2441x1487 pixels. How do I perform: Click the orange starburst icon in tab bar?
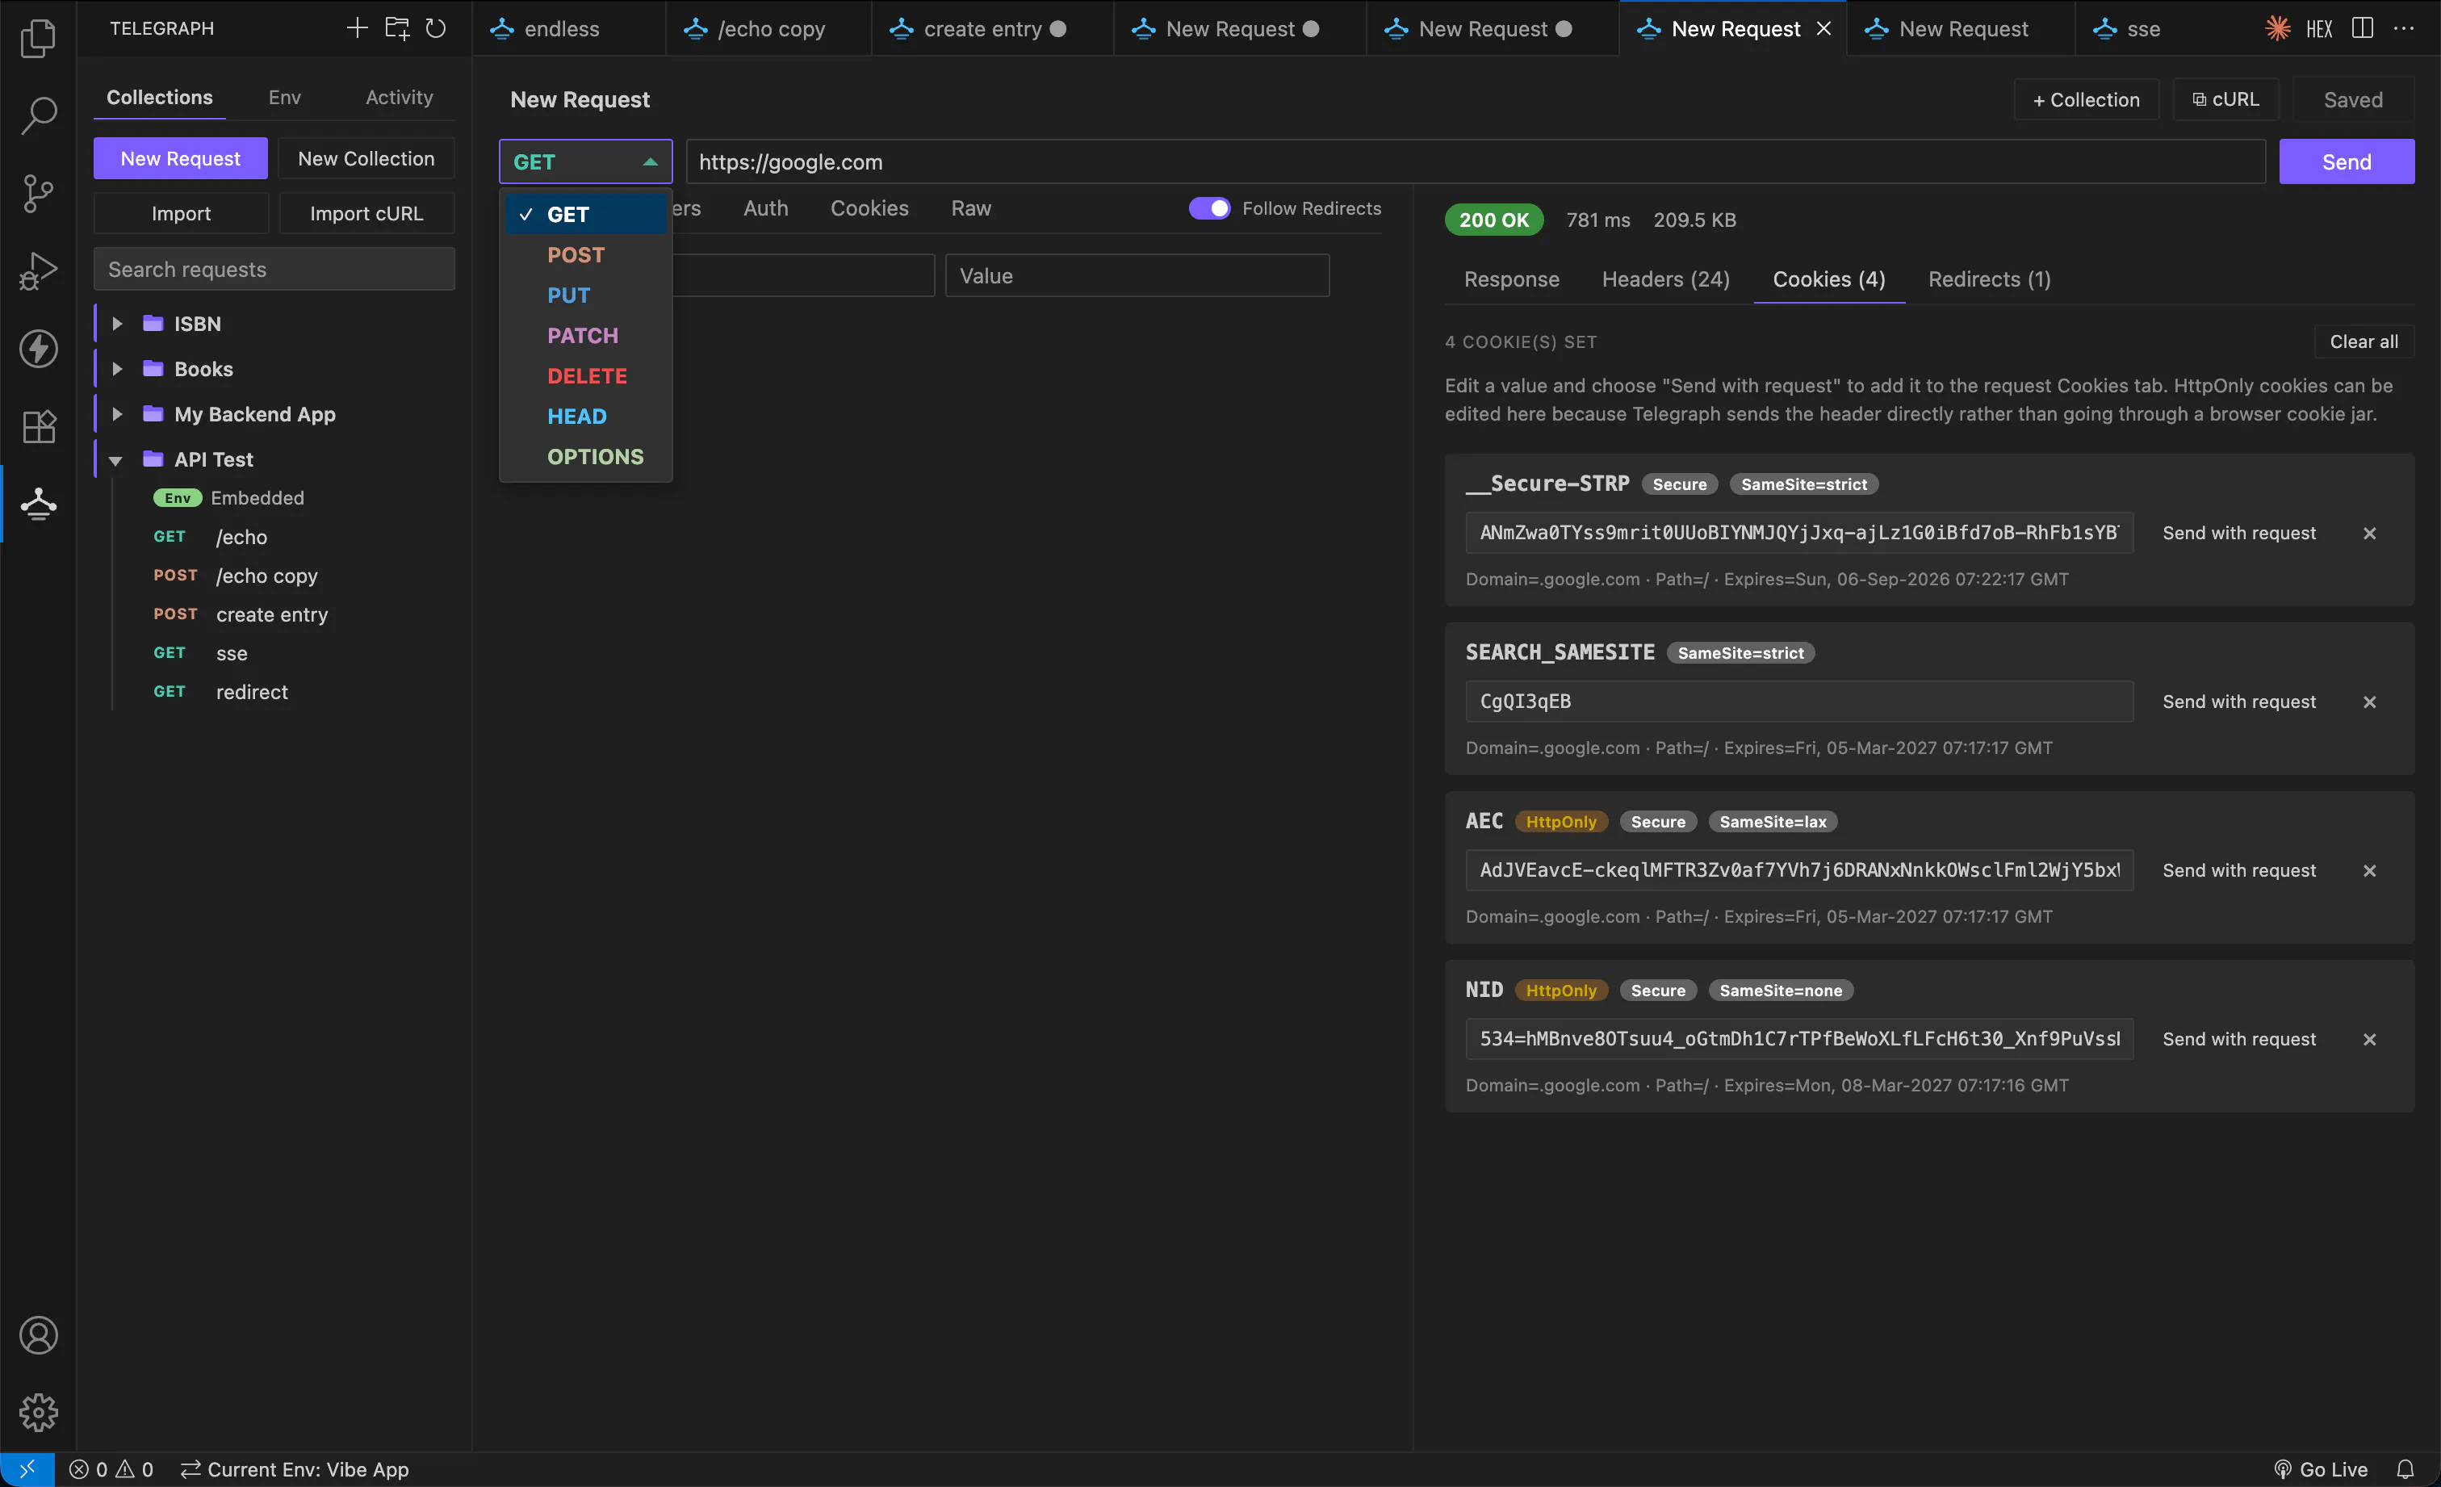(2278, 27)
